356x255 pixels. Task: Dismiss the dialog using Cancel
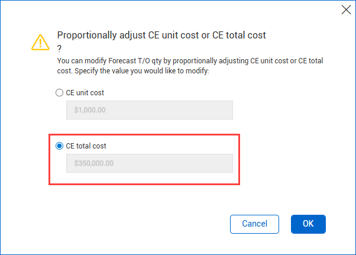(x=254, y=224)
